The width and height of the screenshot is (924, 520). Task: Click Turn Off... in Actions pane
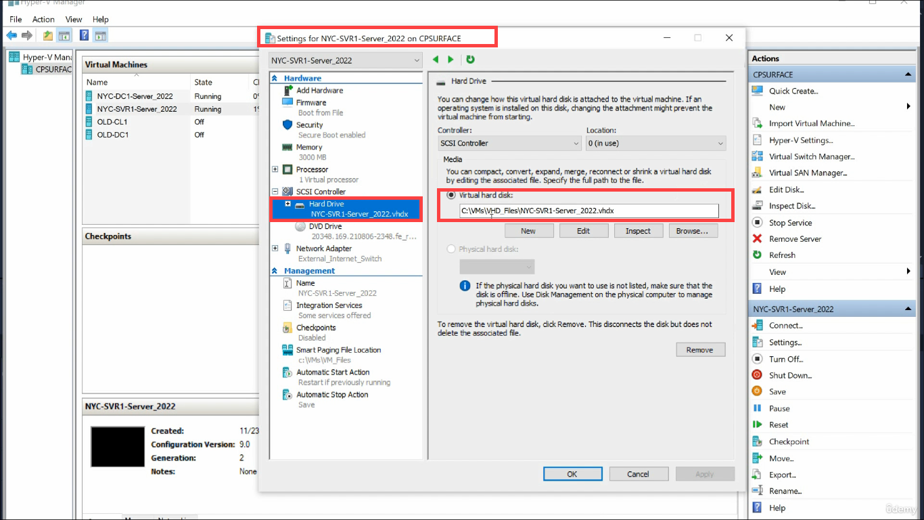coord(786,359)
